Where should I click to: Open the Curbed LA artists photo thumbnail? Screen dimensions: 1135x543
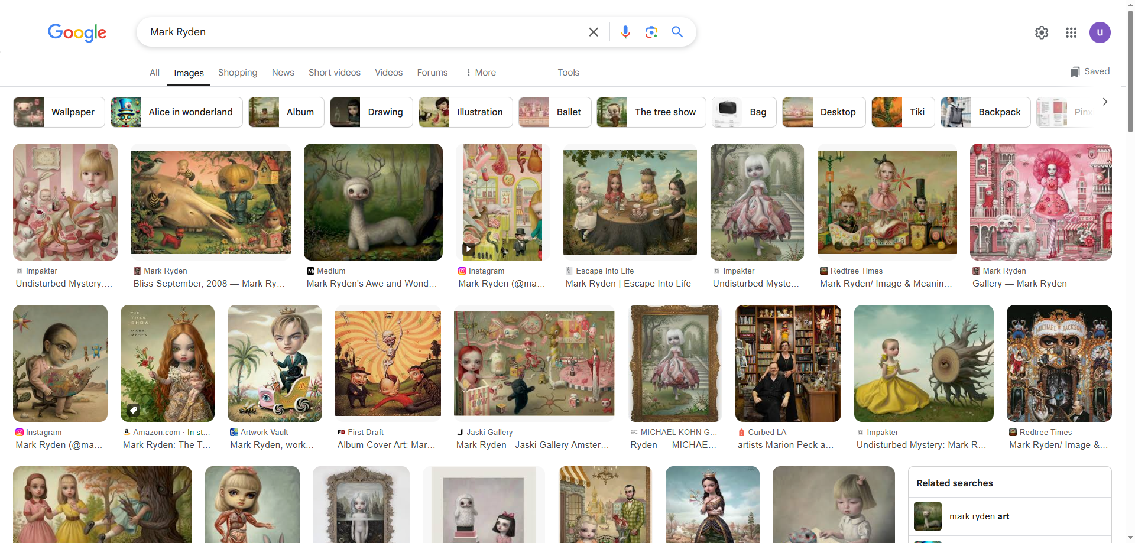pyautogui.click(x=788, y=363)
